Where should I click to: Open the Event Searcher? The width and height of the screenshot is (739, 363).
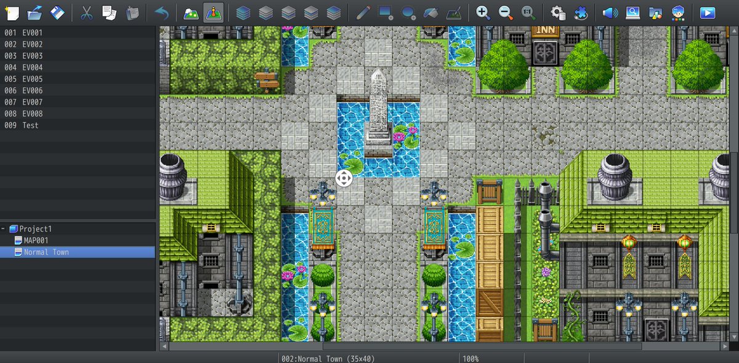(632, 11)
